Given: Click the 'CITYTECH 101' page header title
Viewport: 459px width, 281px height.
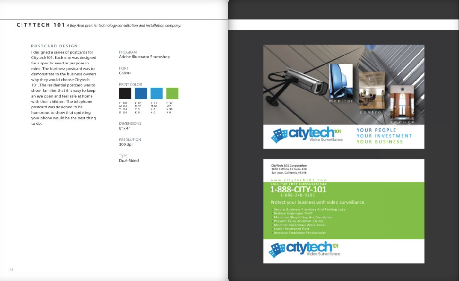Looking at the screenshot, I should click(x=41, y=25).
